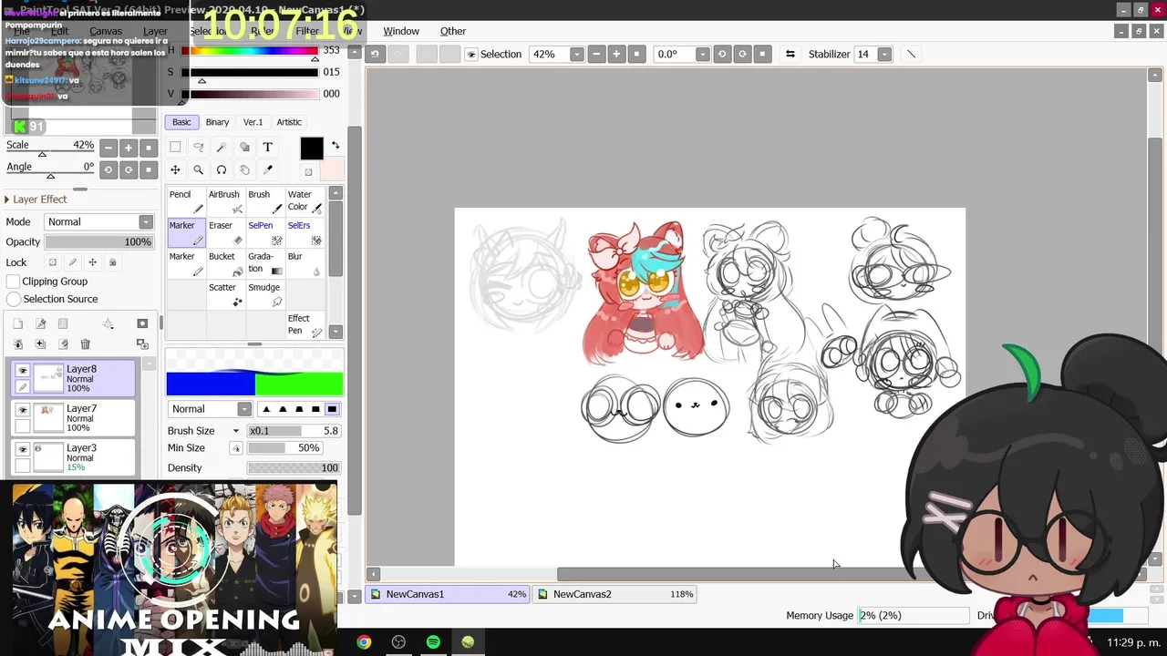Choose the Brush tool

tap(265, 201)
